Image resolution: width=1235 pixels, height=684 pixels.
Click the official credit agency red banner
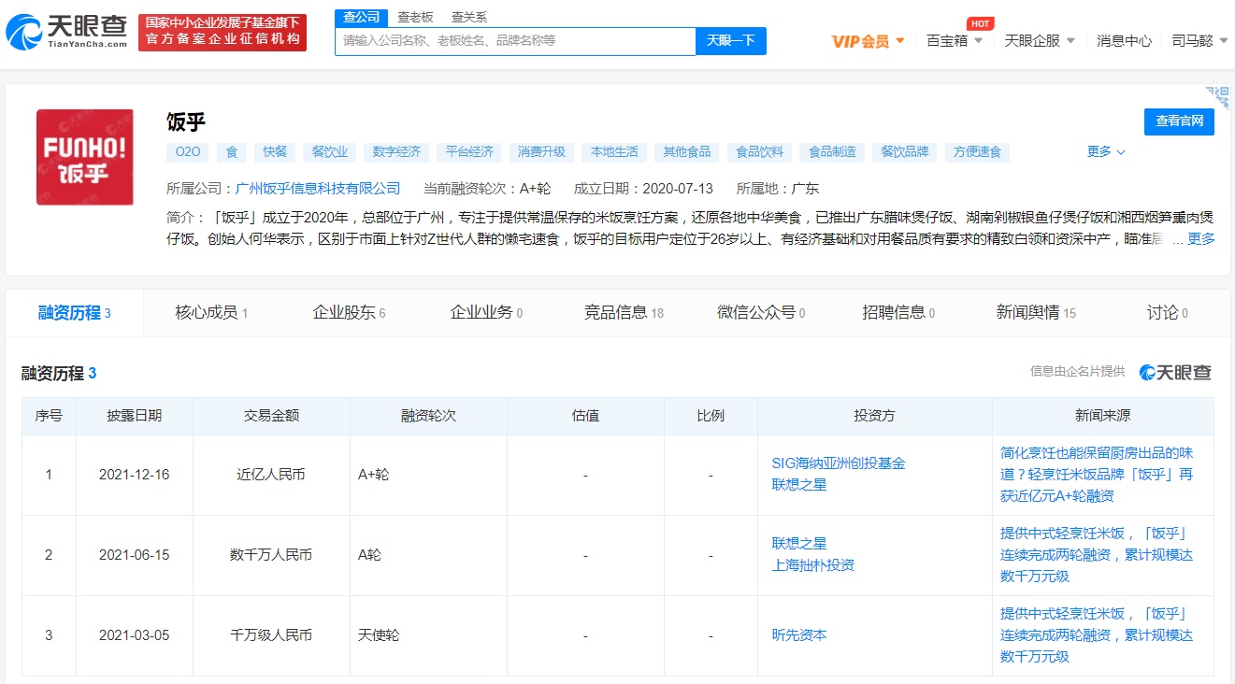pyautogui.click(x=223, y=32)
